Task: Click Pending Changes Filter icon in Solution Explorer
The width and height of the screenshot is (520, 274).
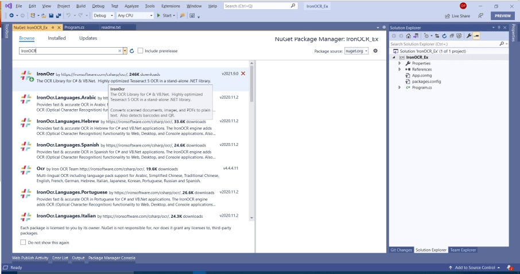Action: click(x=426, y=36)
